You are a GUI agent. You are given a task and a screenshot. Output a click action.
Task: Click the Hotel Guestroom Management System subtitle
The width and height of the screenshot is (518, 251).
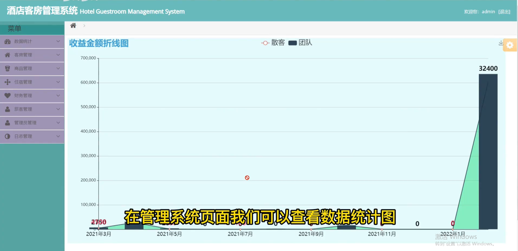[132, 12]
